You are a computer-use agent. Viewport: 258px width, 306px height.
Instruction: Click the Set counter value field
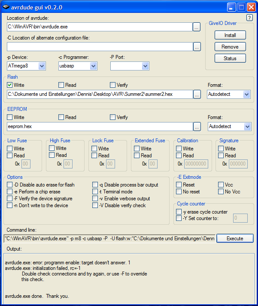(x=240, y=218)
